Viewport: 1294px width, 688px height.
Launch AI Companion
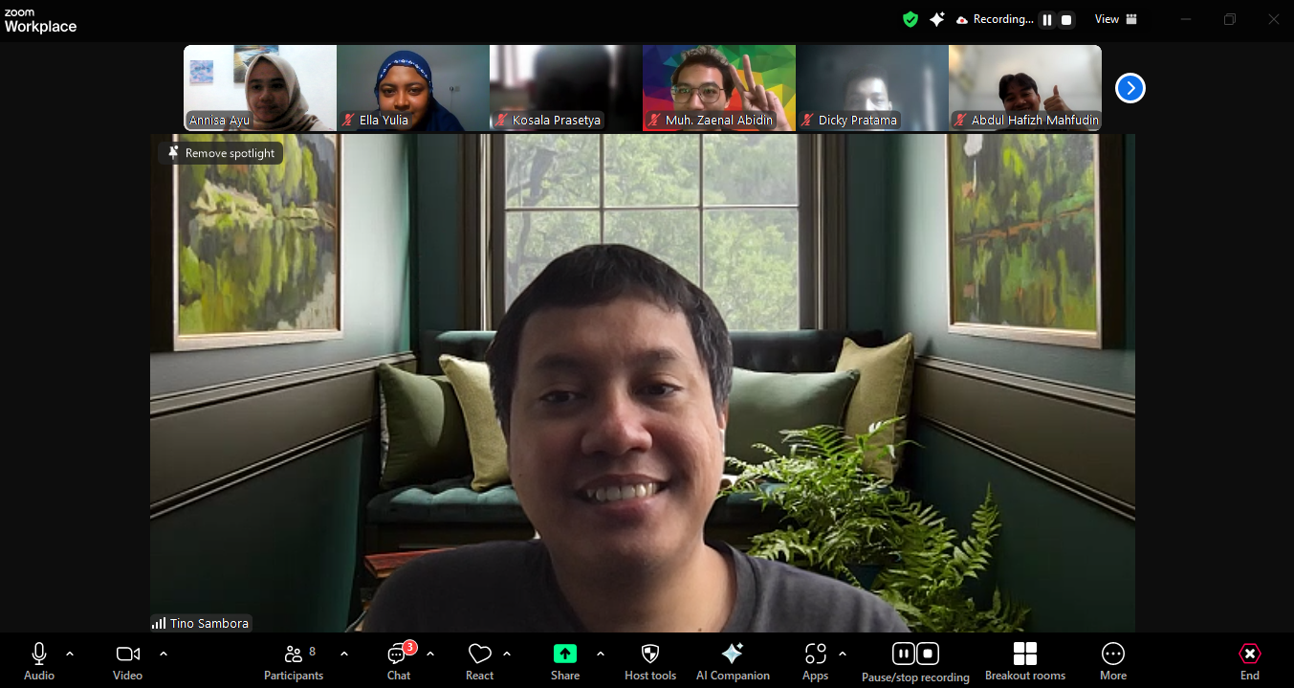733,661
